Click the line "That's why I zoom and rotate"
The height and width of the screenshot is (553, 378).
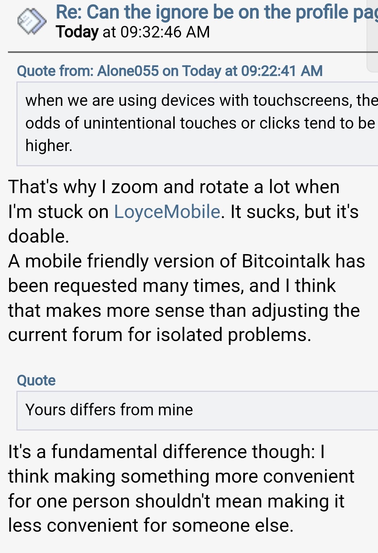(x=174, y=187)
